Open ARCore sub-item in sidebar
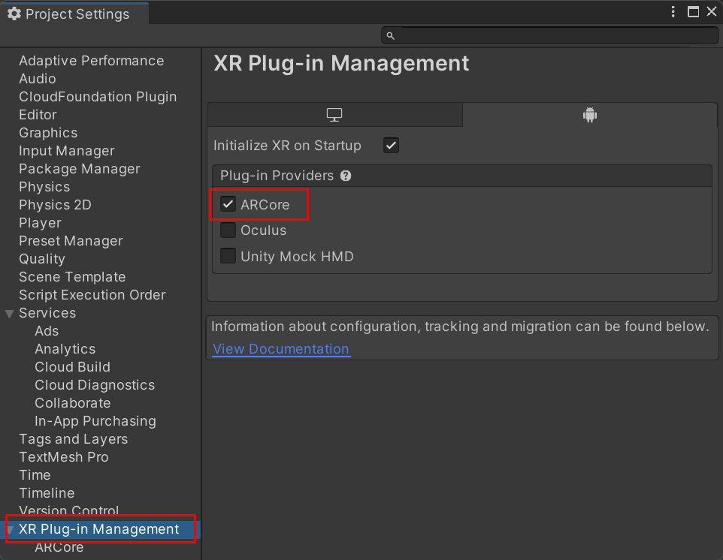 pyautogui.click(x=59, y=547)
